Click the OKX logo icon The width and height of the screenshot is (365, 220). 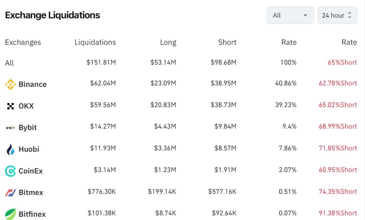coord(10,106)
